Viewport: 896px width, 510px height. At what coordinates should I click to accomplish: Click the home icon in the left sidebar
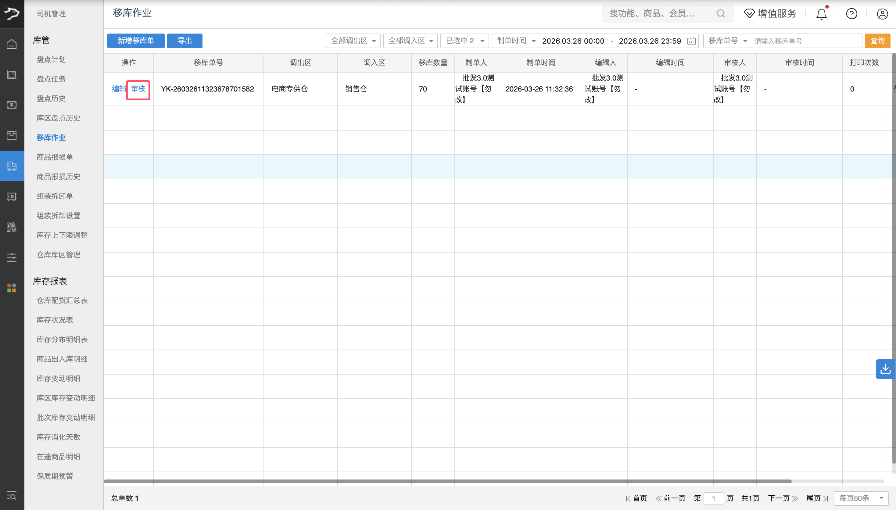coord(12,44)
